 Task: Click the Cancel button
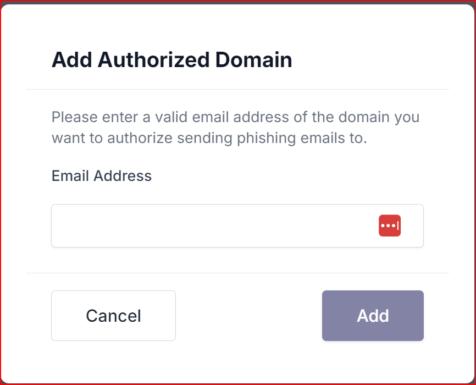[x=113, y=315]
